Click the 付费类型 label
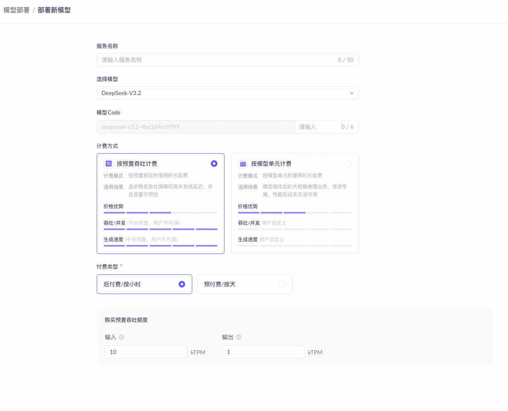The height and width of the screenshot is (411, 508). [107, 266]
